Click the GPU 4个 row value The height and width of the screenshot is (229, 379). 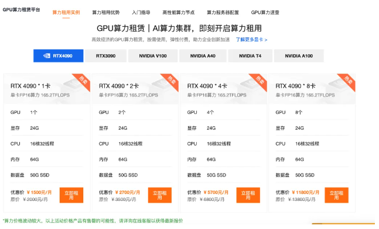click(210, 112)
